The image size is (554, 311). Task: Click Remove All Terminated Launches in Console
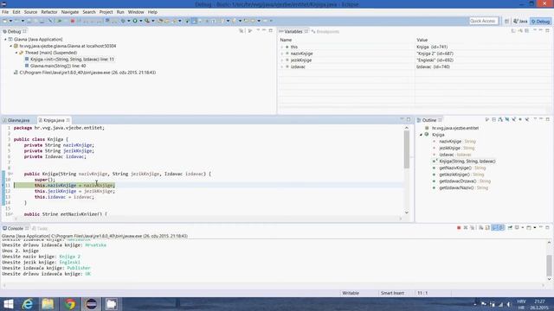tap(472, 228)
